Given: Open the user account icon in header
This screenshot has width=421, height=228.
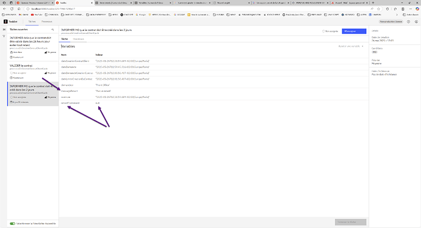Looking at the screenshot, I should [x=416, y=22].
